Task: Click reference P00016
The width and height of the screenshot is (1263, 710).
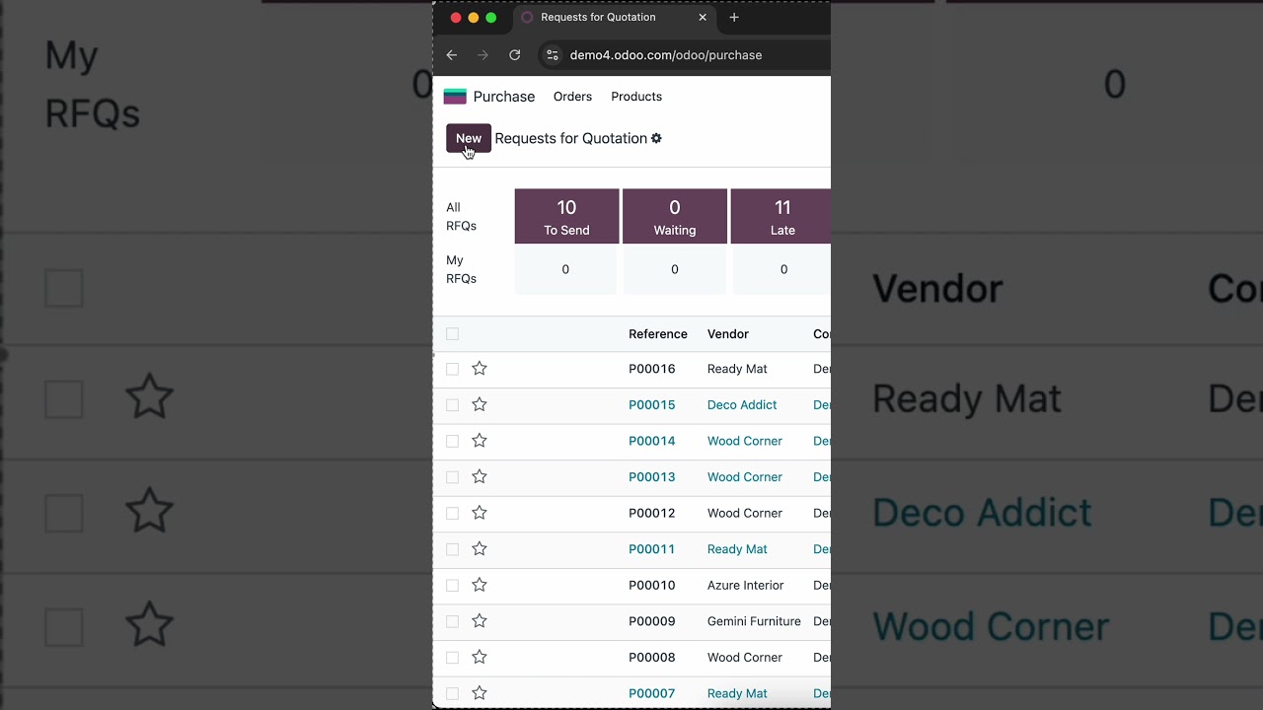Action: (x=652, y=369)
